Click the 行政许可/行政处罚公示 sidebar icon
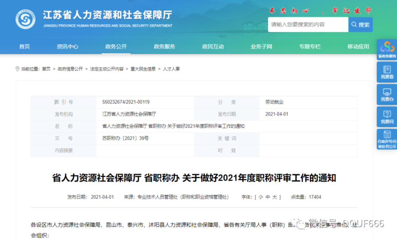The image size is (397, 241). (387, 139)
